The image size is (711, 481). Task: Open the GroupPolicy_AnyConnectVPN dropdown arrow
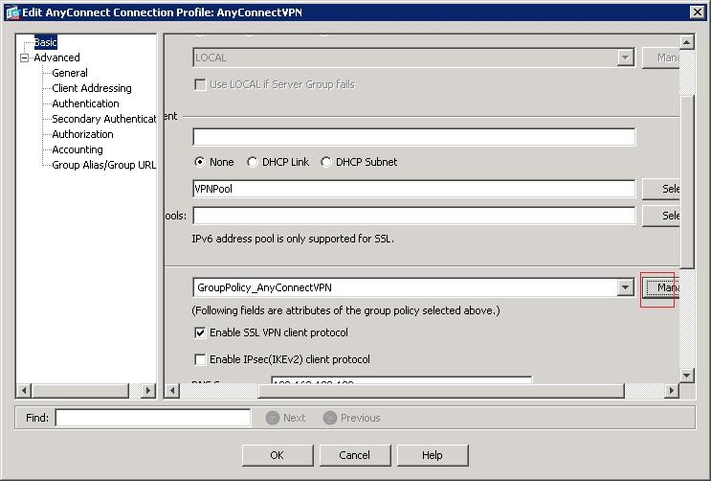pyautogui.click(x=626, y=287)
